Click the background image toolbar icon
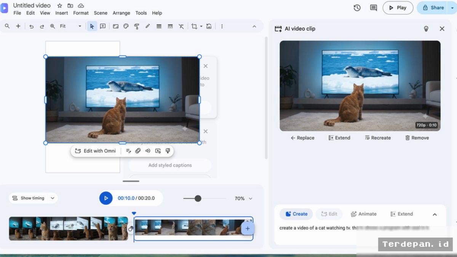The height and width of the screenshot is (257, 457). [115, 26]
